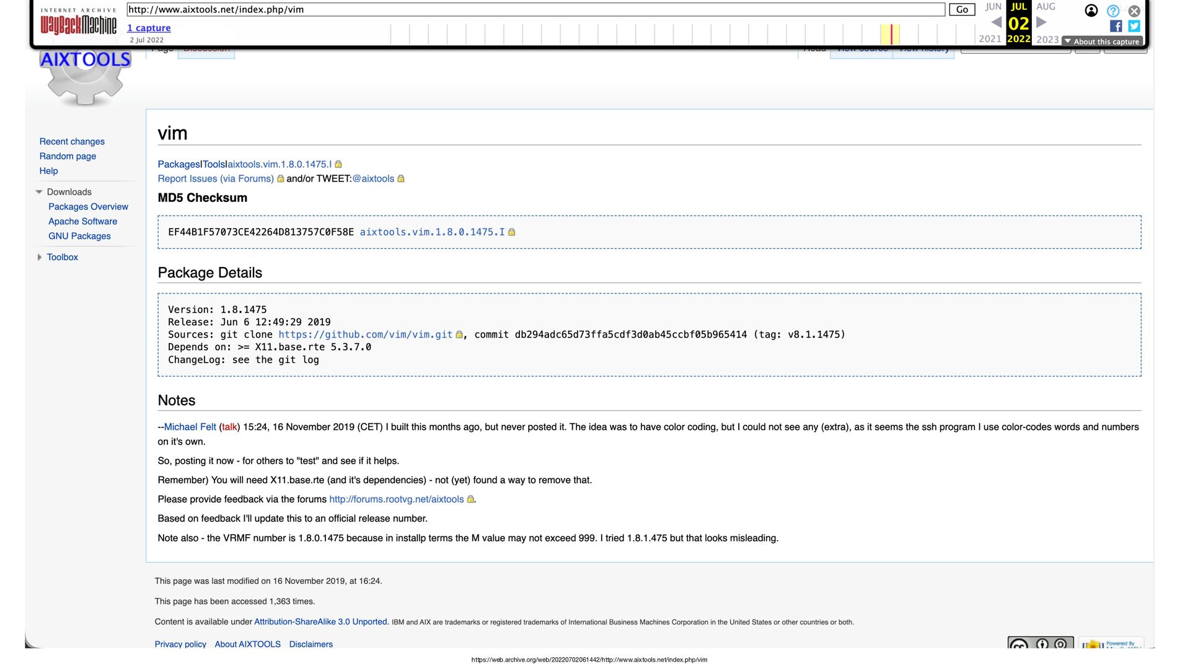Open Packages Overview in sidebar
This screenshot has width=1190, height=669.
[88, 207]
